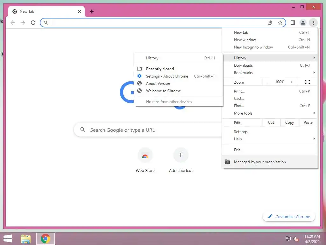Click the globe icon beside About Version
Viewport: 326px width, 245px height.
click(x=139, y=83)
